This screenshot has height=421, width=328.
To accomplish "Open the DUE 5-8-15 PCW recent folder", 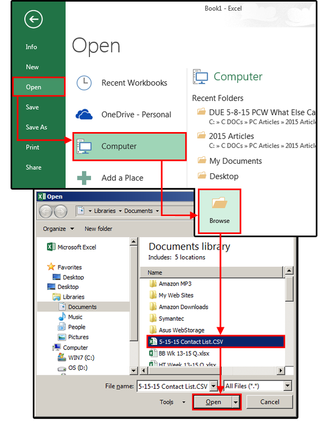I will pos(256,116).
